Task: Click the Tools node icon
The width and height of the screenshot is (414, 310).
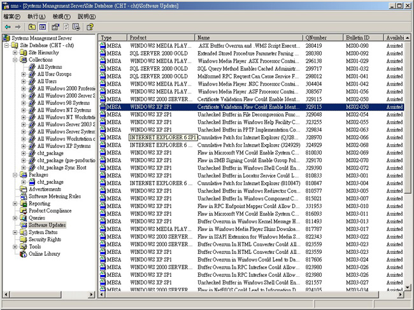Action: [24, 246]
